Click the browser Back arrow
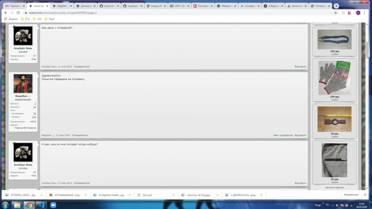 pos(6,13)
